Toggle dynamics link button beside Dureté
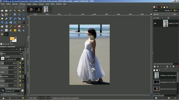Screen dimensions: 179x100 coord(23,81)
